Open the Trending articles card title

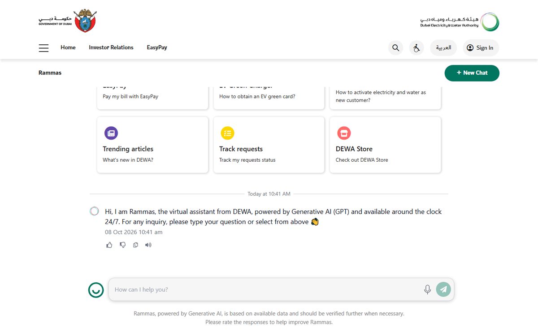(x=128, y=149)
